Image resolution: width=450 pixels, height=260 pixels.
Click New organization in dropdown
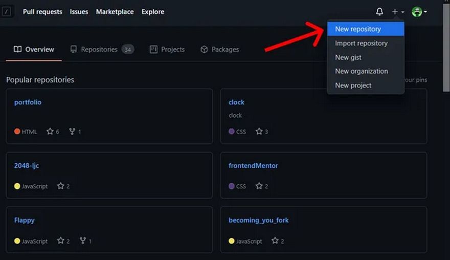[x=361, y=71]
